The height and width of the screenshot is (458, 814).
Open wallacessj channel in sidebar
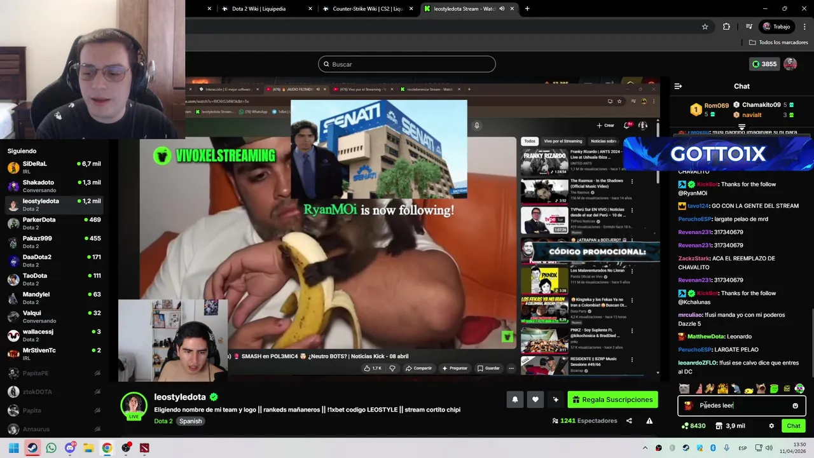tap(55, 336)
